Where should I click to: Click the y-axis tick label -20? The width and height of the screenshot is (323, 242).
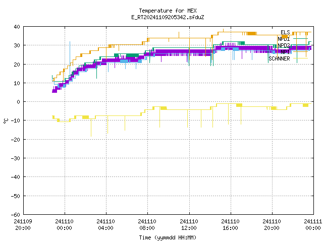(x=16, y=140)
